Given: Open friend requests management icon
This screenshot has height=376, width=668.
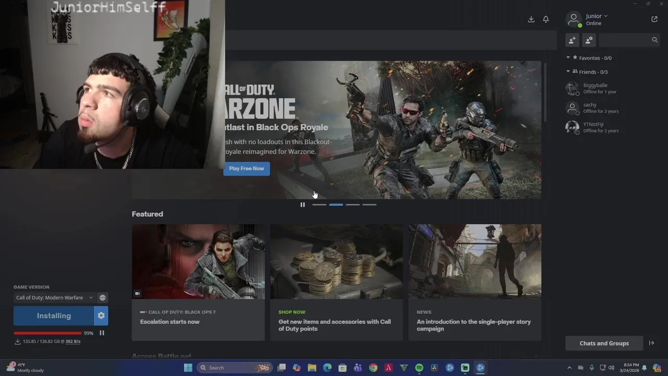Looking at the screenshot, I should pos(589,40).
